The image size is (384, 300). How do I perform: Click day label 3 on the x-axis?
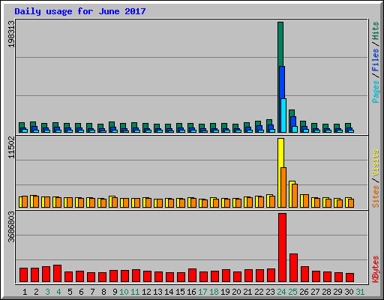point(47,292)
